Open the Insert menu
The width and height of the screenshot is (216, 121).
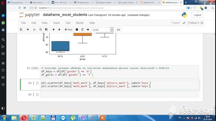(56, 23)
